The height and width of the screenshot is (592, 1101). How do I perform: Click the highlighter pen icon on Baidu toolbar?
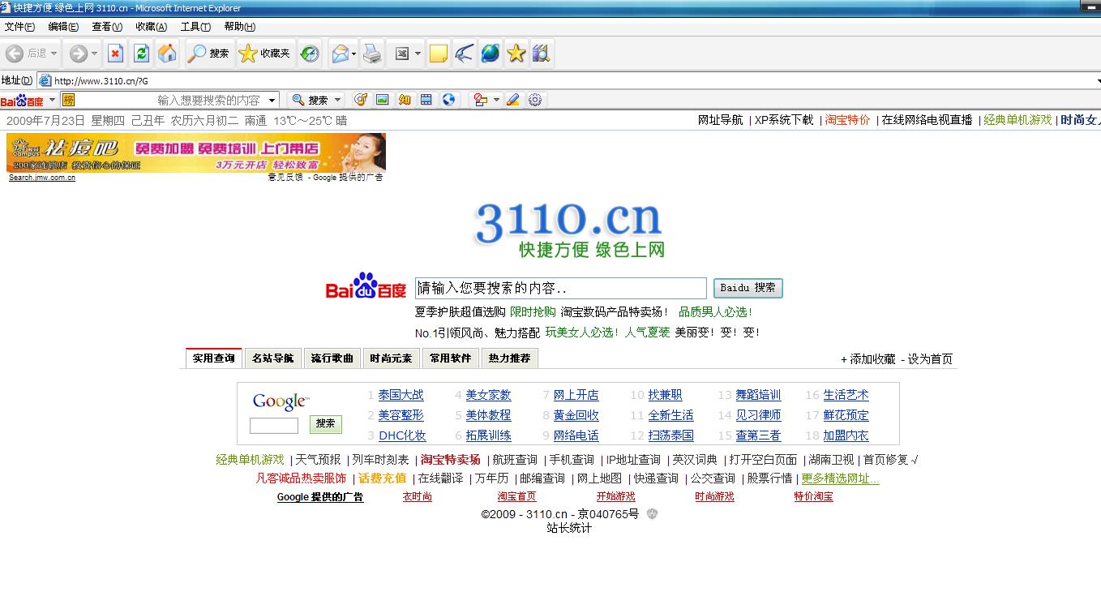click(x=512, y=100)
